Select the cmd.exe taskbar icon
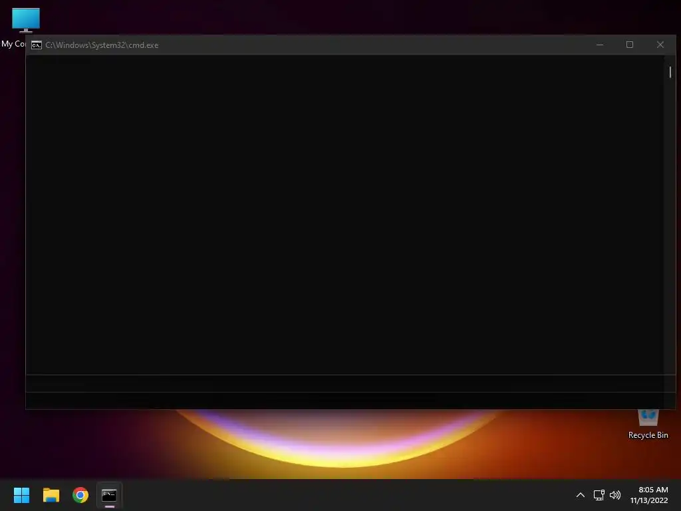The width and height of the screenshot is (681, 511). click(109, 495)
